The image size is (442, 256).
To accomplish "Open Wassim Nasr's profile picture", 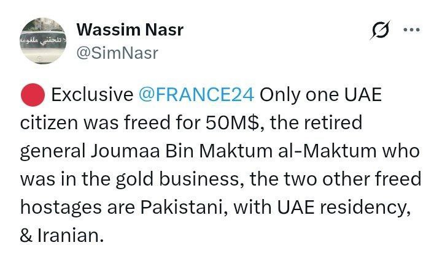I will [41, 40].
